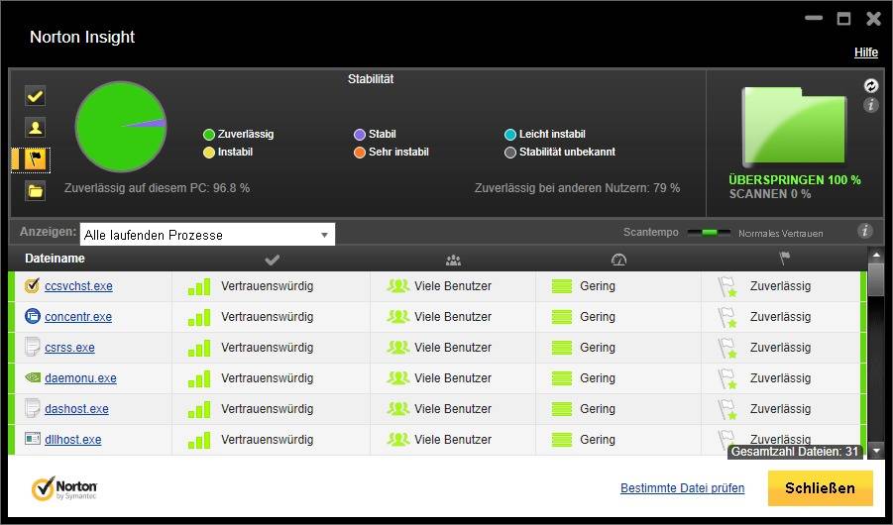Screen dimensions: 893x525
Task: Click the Dateiname column header
Action: [x=56, y=259]
